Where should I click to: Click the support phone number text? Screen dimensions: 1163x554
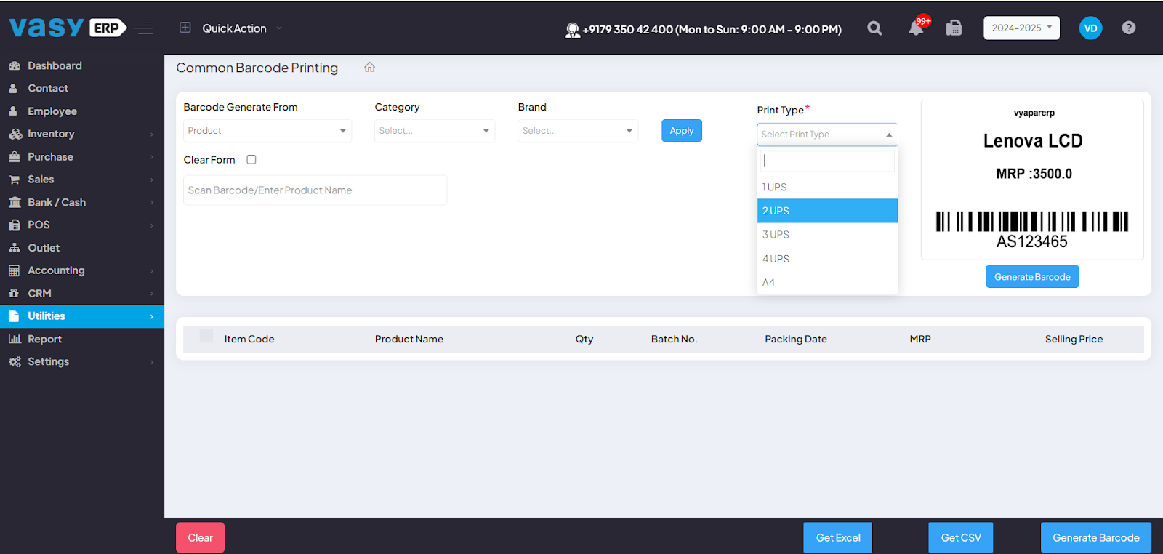712,30
